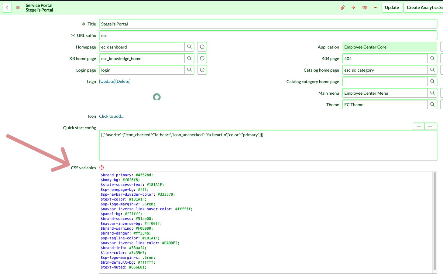Screen dimensions: 443x277
Task: Search the Login page lookup
Action: click(189, 70)
